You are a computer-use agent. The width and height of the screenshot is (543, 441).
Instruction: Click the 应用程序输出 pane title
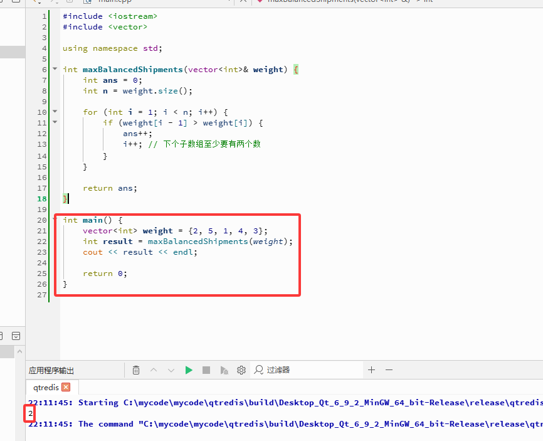point(51,370)
